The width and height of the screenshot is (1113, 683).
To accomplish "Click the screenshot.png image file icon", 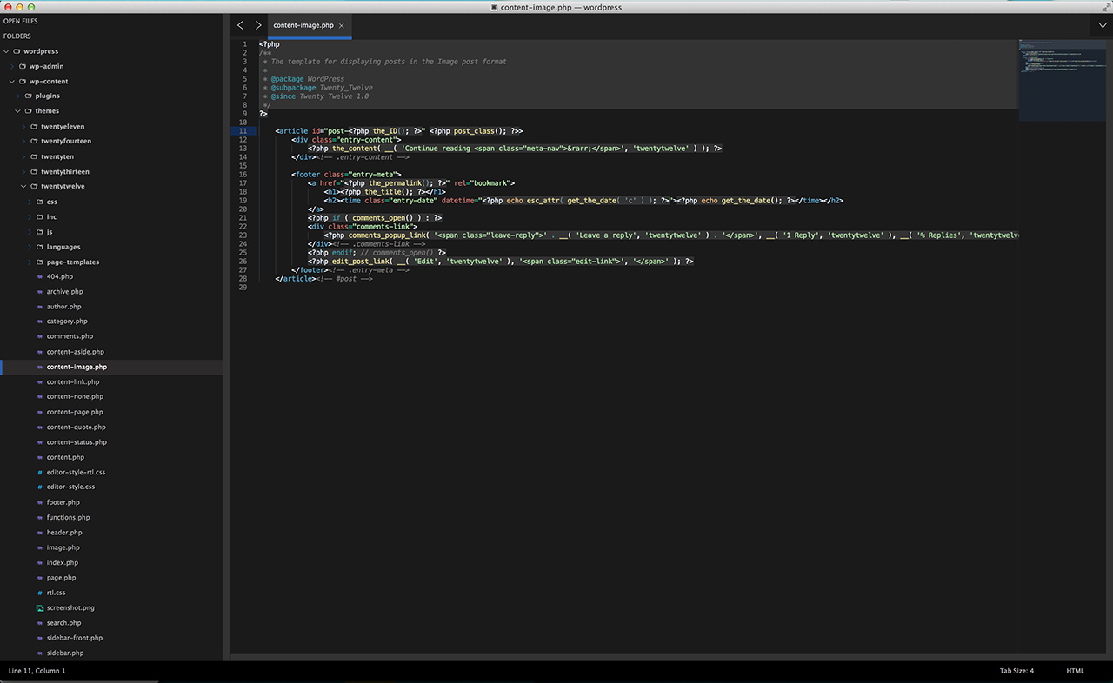I will tap(39, 607).
